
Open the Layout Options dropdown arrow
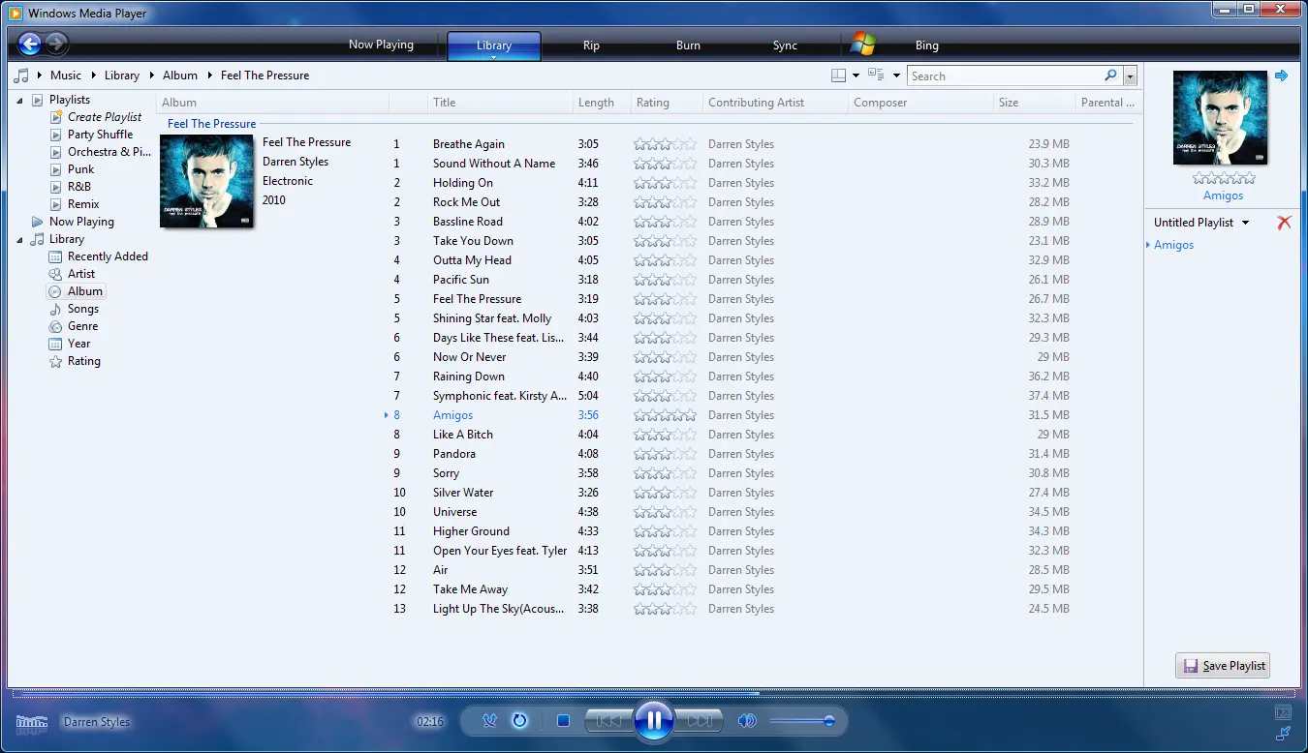coord(856,75)
